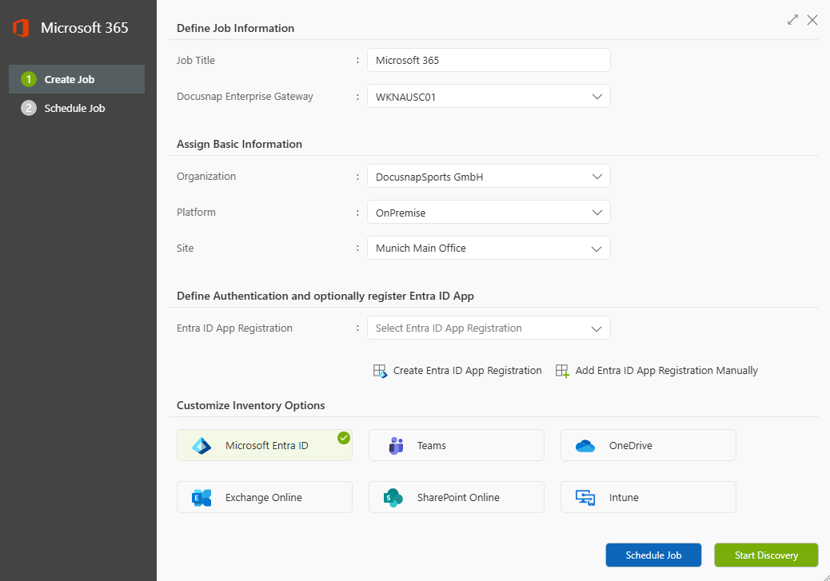Enable the Teams inventory option
Image resolution: width=830 pixels, height=581 pixels.
click(x=457, y=445)
